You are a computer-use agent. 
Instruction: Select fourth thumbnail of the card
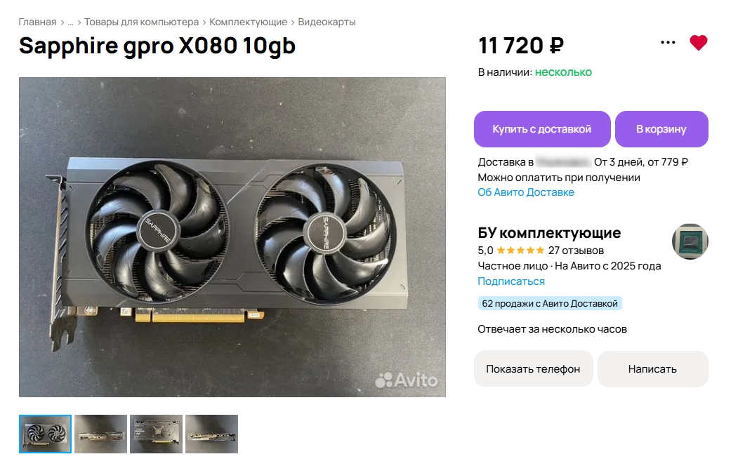click(x=212, y=434)
